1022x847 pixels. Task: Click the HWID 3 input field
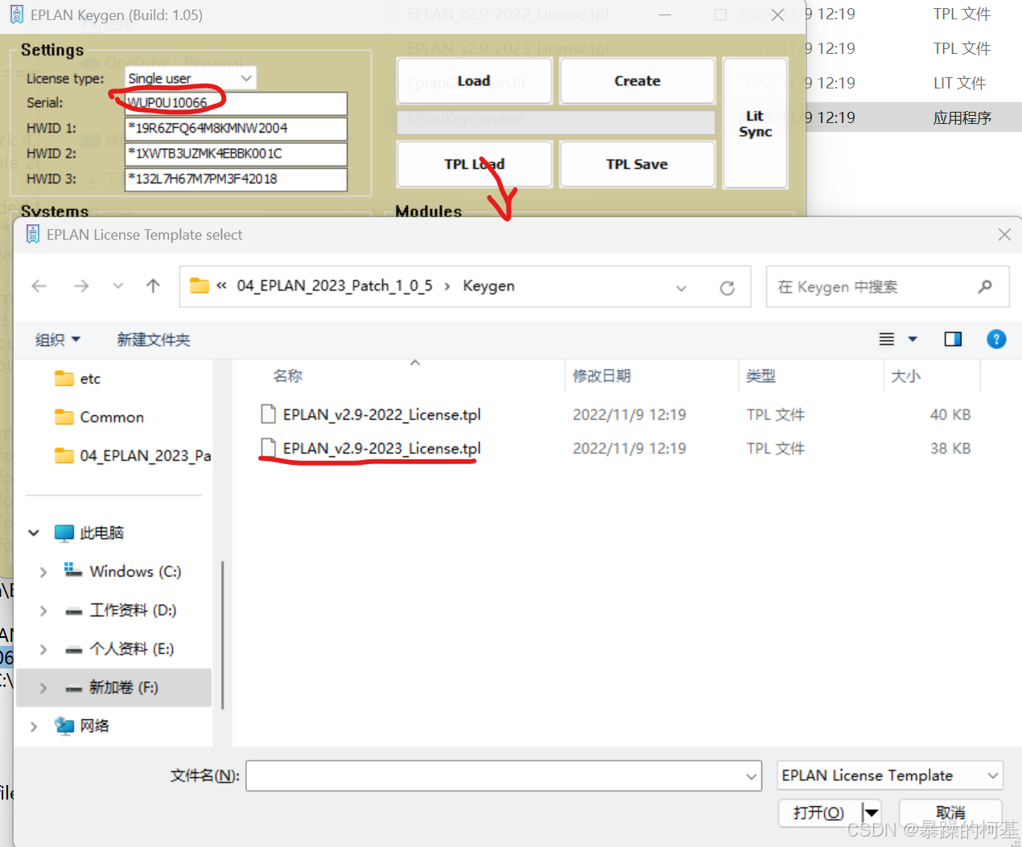(236, 179)
